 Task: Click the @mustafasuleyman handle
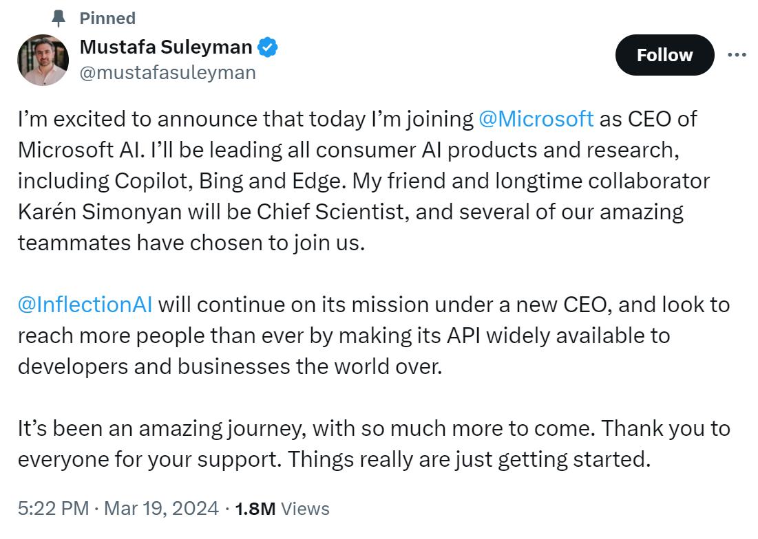[x=167, y=72]
